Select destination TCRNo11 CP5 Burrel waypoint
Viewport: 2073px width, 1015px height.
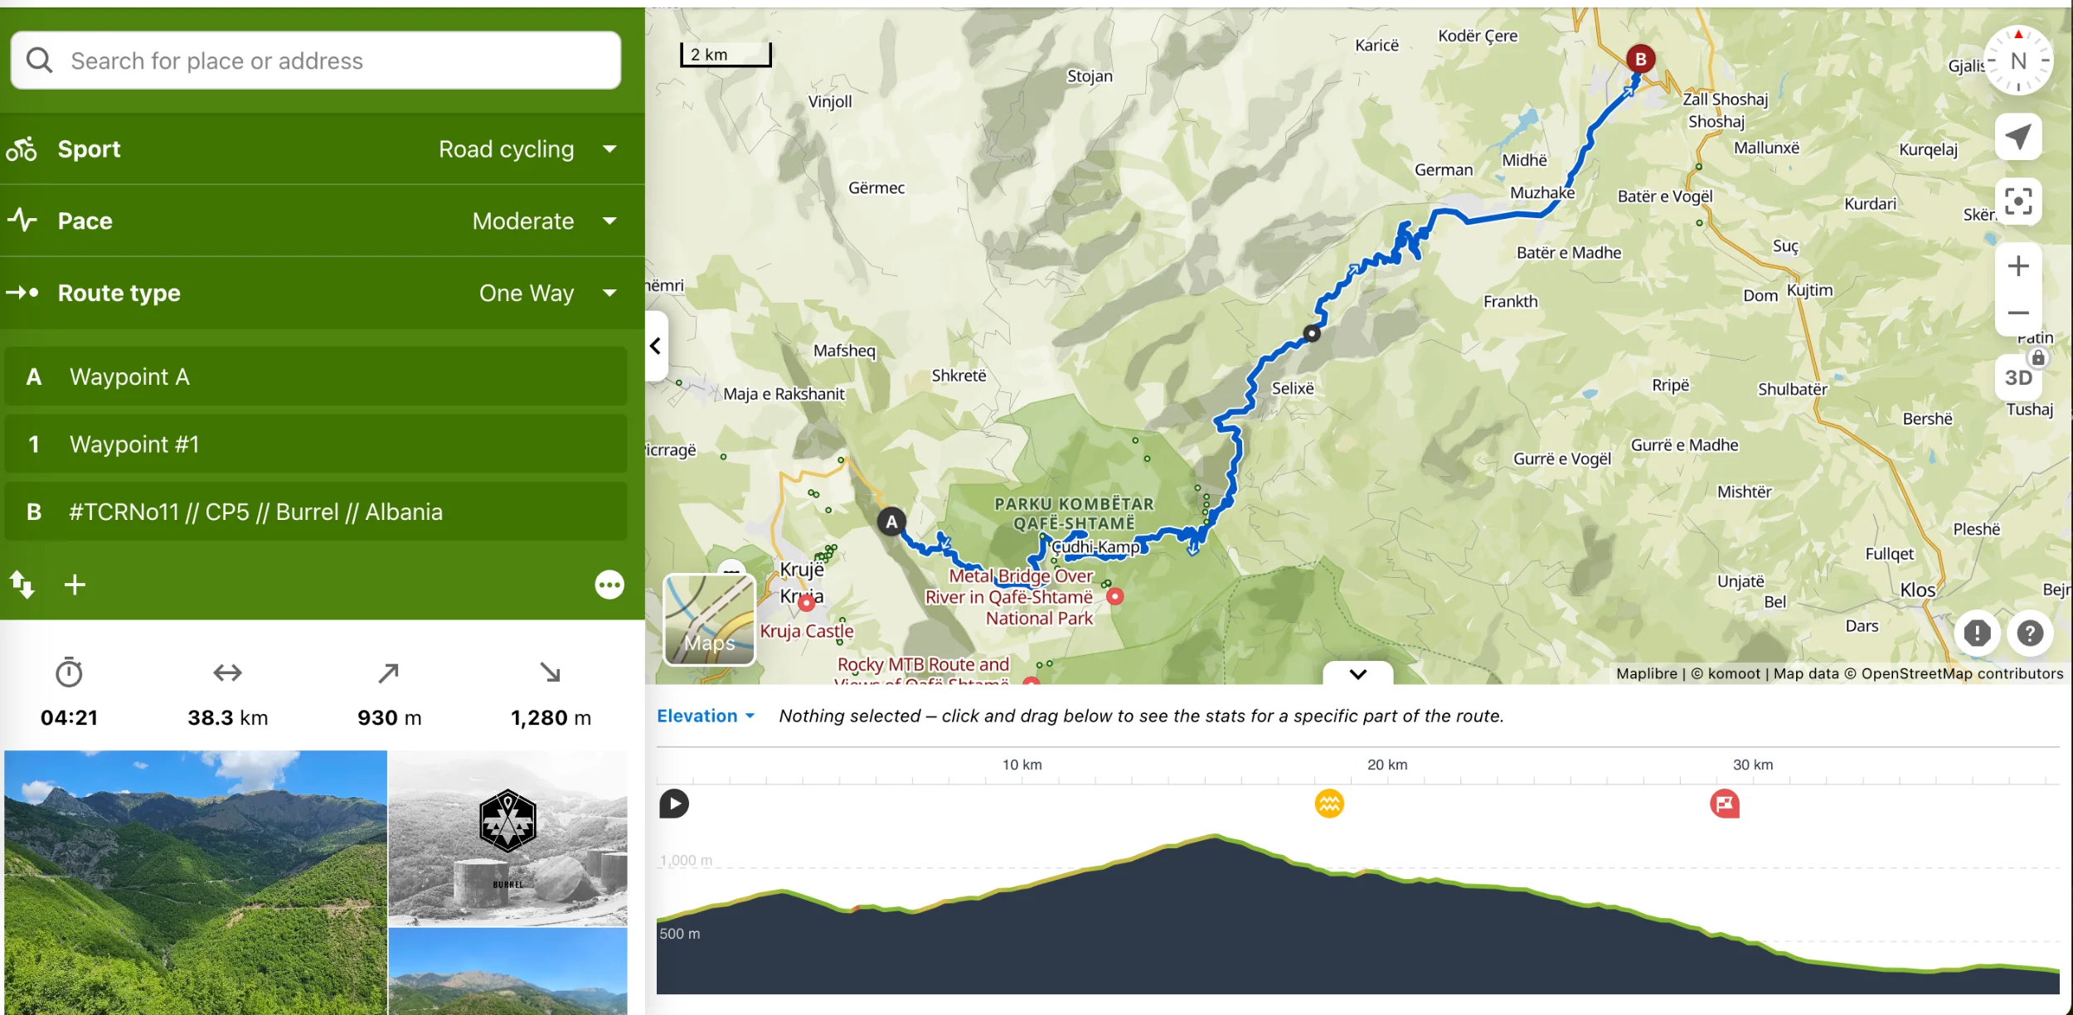point(316,512)
